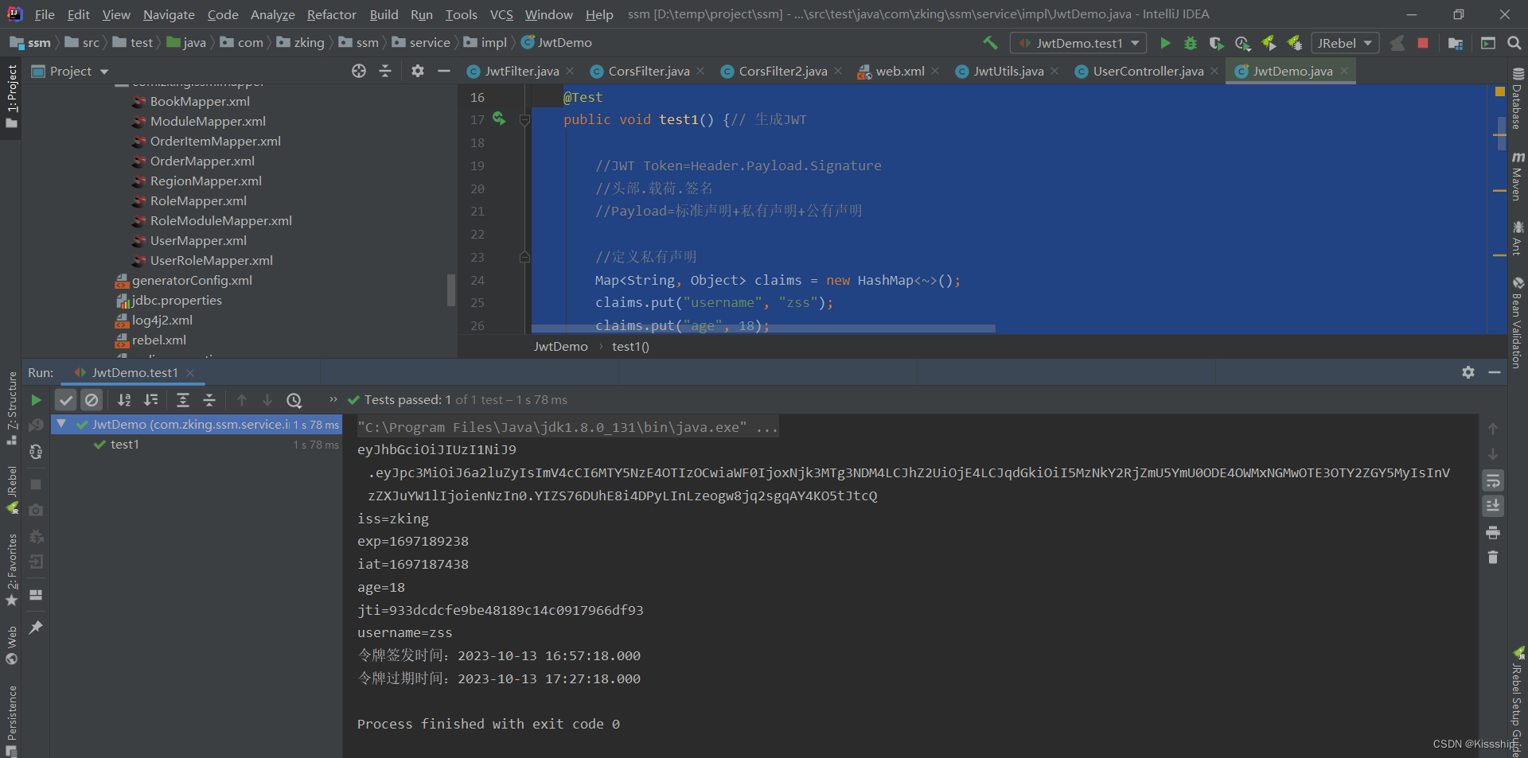Run JwtDemo.test1 with the green Run icon

point(1165,43)
